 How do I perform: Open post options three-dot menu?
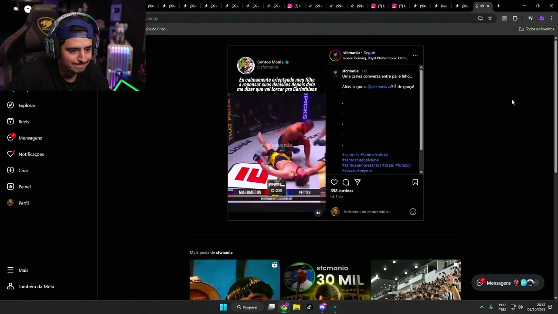(415, 55)
